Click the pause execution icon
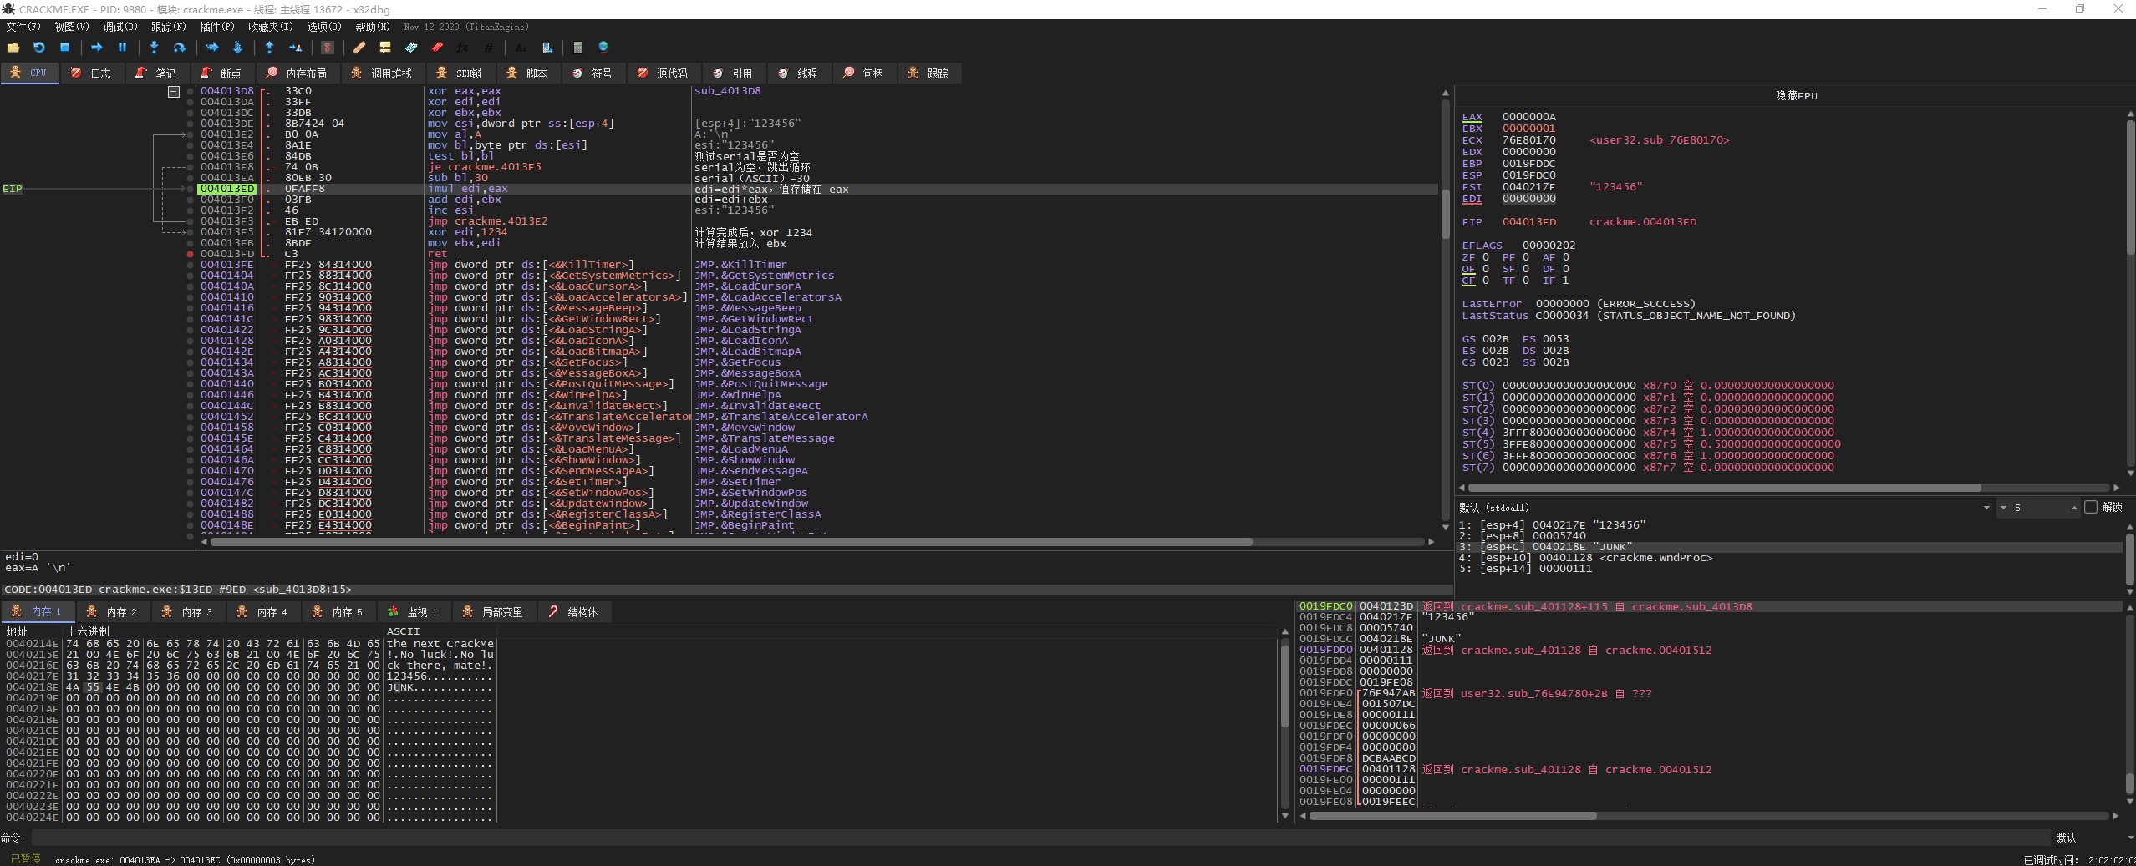 point(122,48)
